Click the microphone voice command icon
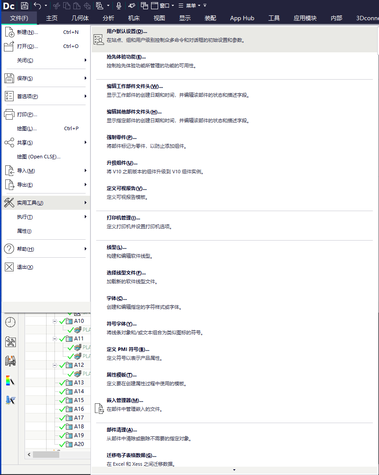 [119, 5]
